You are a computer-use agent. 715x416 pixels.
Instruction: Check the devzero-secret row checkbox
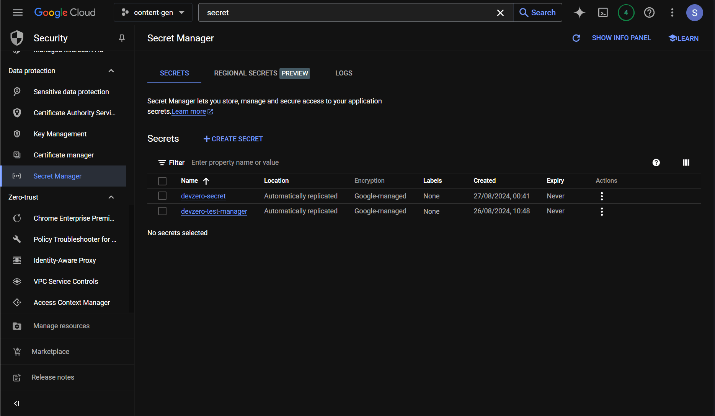coord(162,196)
